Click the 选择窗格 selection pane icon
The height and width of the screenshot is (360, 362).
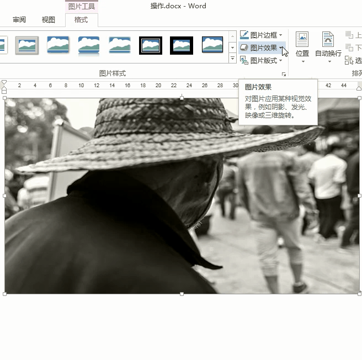tap(349, 60)
